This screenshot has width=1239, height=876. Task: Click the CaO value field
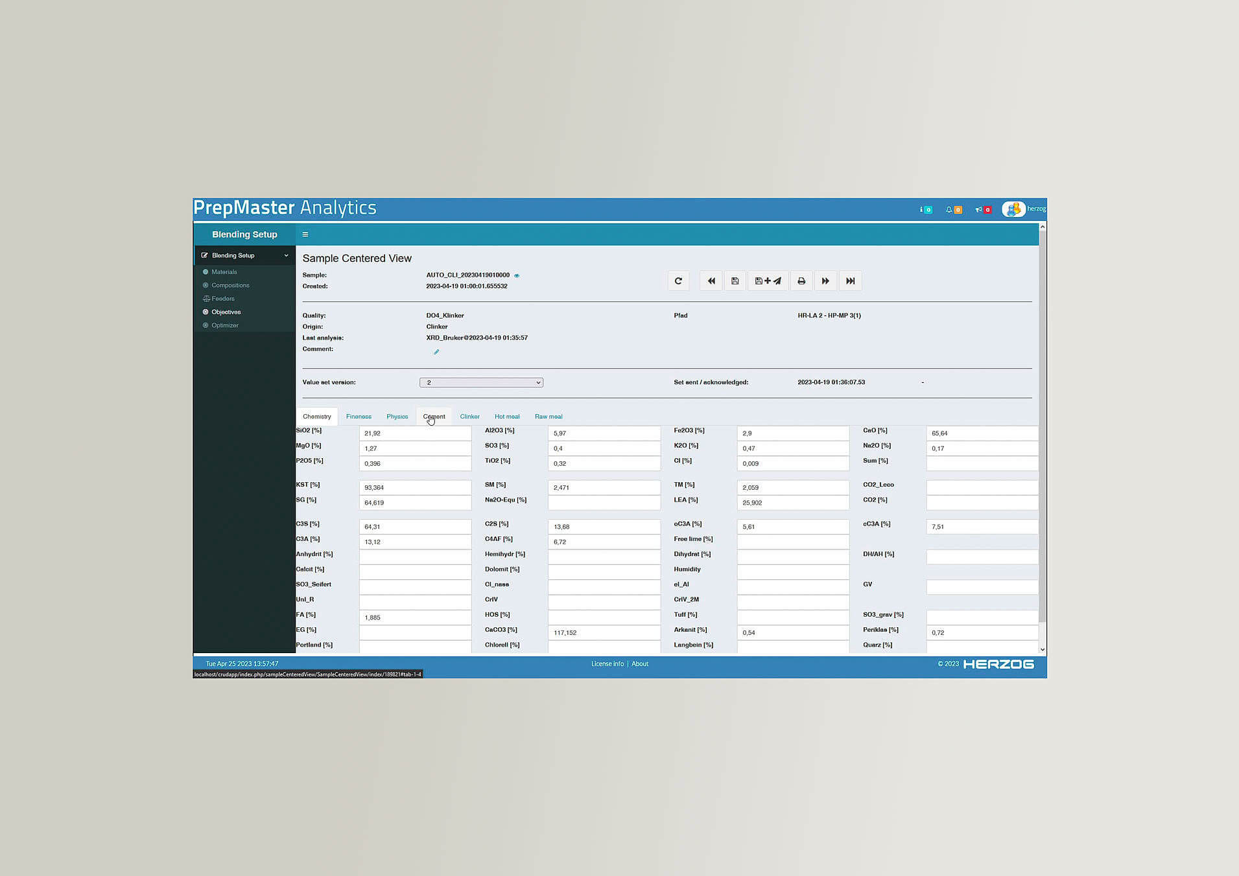pyautogui.click(x=982, y=433)
